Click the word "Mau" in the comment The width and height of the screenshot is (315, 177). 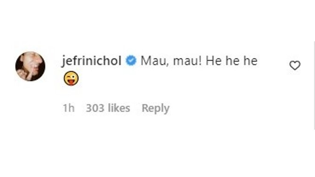[154, 61]
